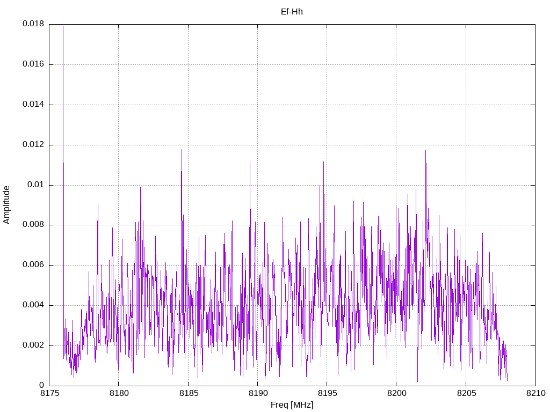Click the x-axis label Freq [MHz]

coord(292,405)
